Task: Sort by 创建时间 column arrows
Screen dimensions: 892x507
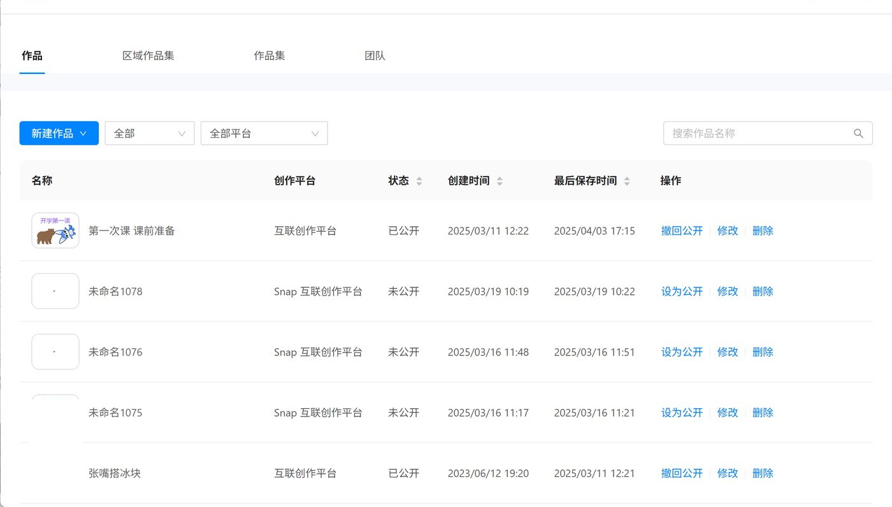Action: (x=500, y=181)
